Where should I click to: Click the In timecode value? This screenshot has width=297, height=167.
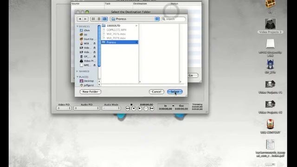[x=166, y=109]
